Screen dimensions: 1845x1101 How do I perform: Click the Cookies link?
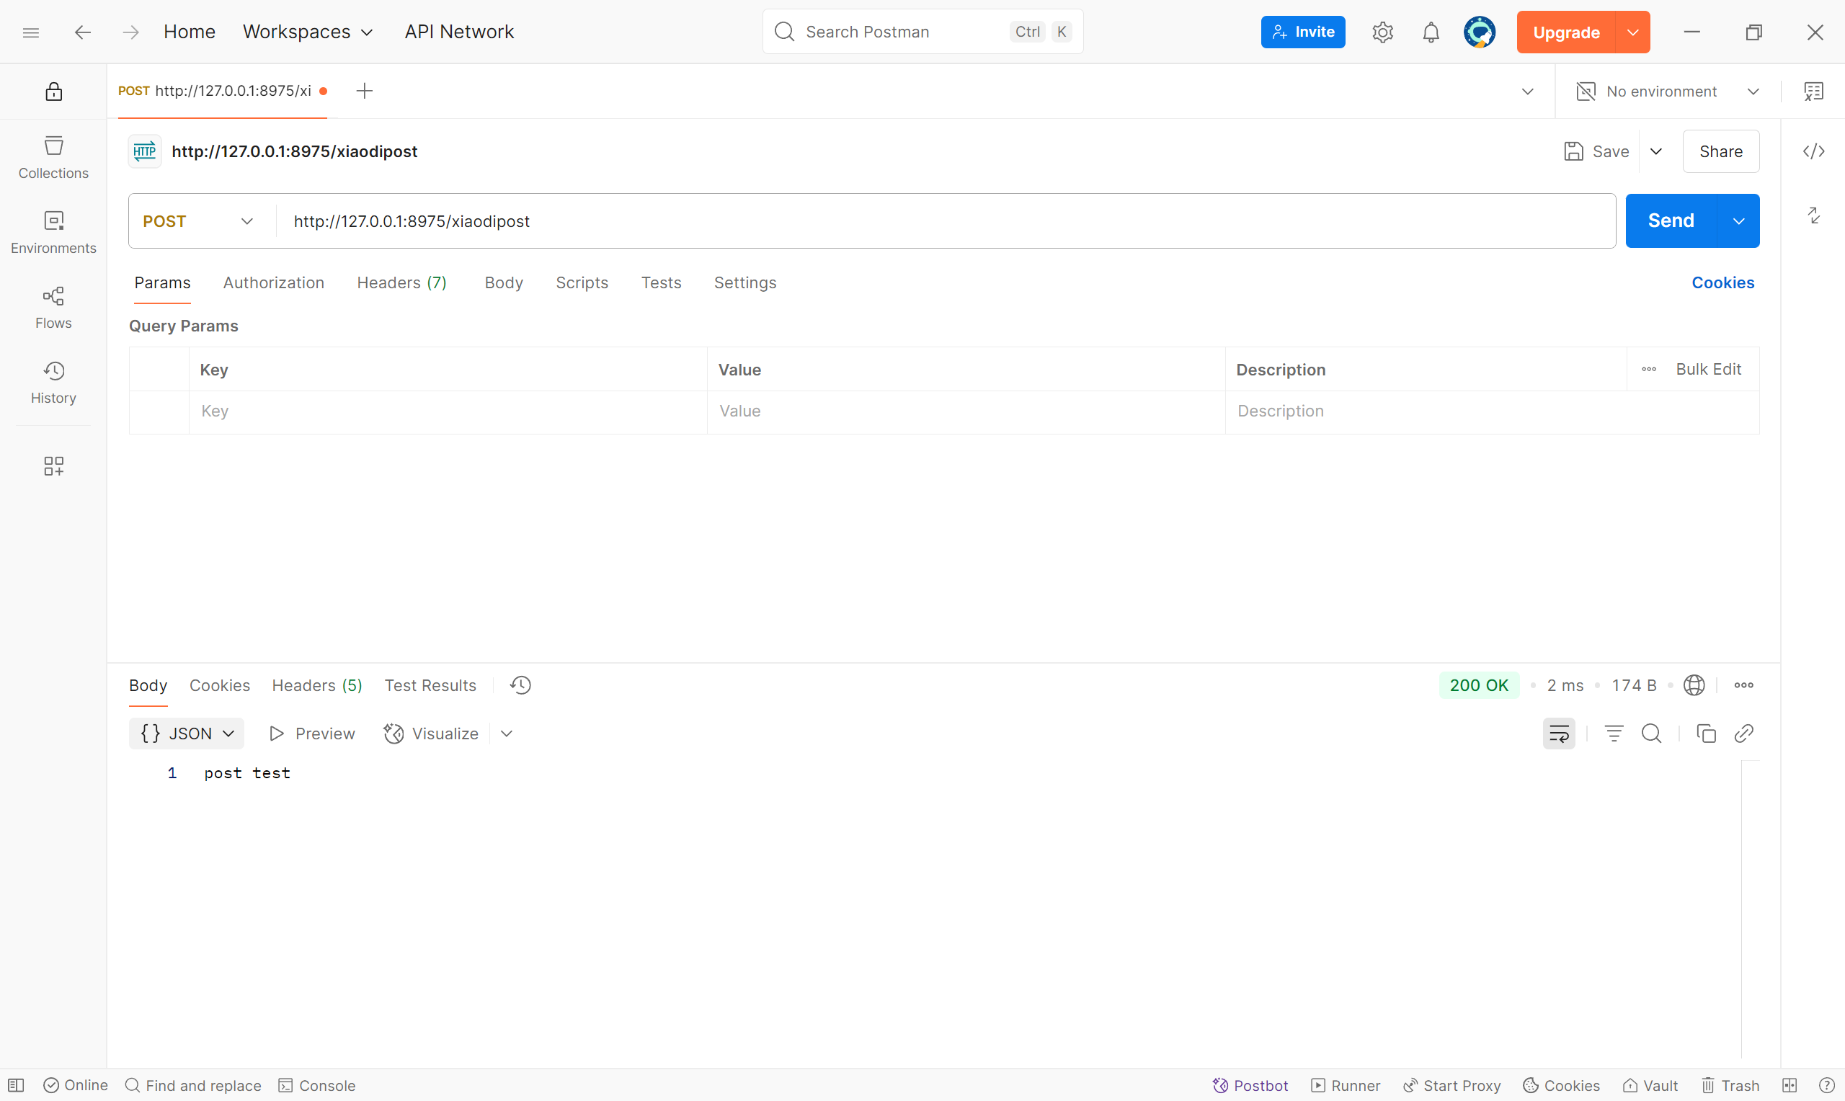tap(1722, 282)
